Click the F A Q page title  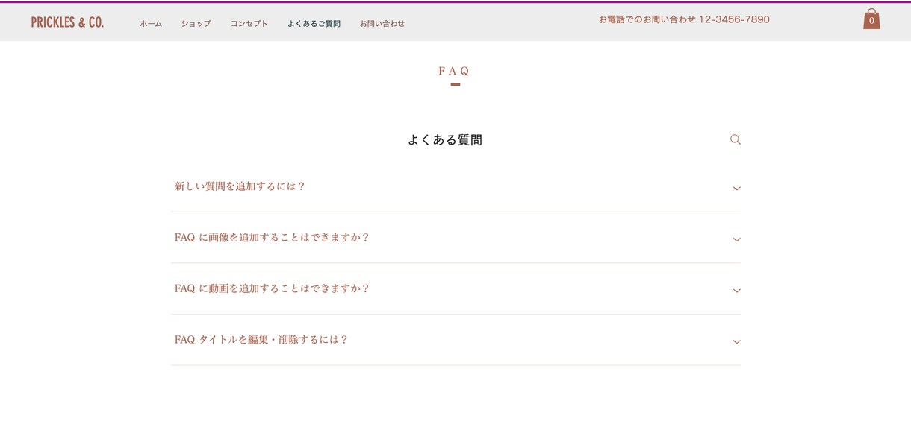coord(454,71)
